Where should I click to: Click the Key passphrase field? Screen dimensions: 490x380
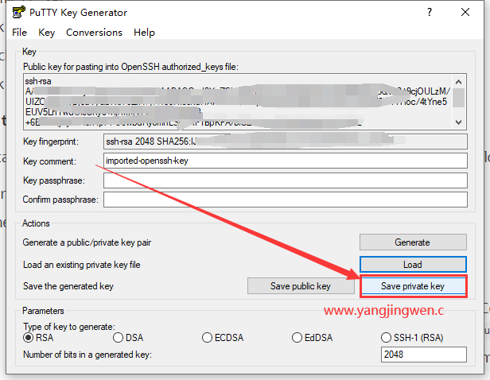286,180
